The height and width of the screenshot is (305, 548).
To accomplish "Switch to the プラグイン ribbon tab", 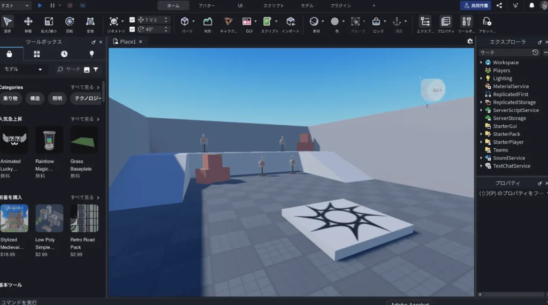I will click(x=340, y=5).
